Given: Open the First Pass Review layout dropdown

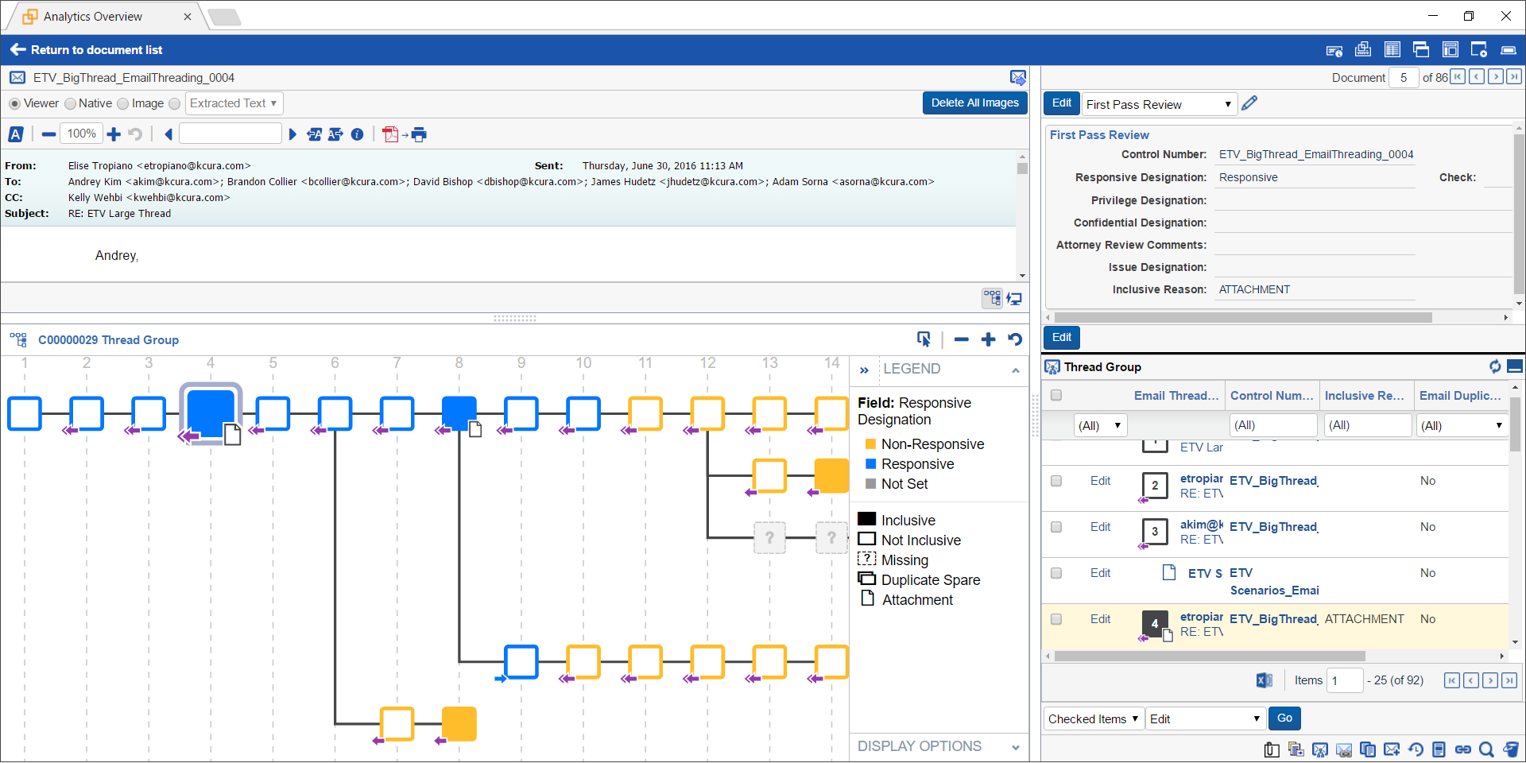Looking at the screenshot, I should click(1158, 104).
